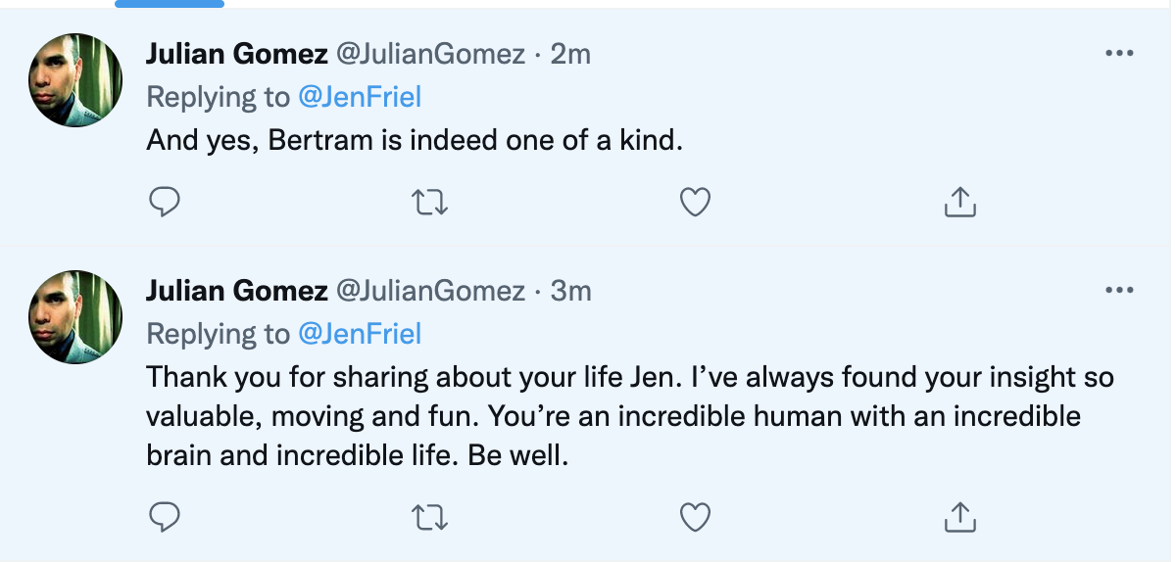Open Julian Gomez name on the 2m tweet

(x=237, y=54)
